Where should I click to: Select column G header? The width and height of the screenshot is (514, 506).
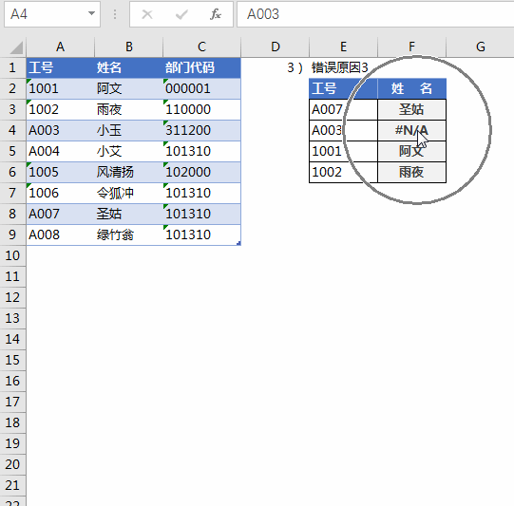click(x=480, y=47)
